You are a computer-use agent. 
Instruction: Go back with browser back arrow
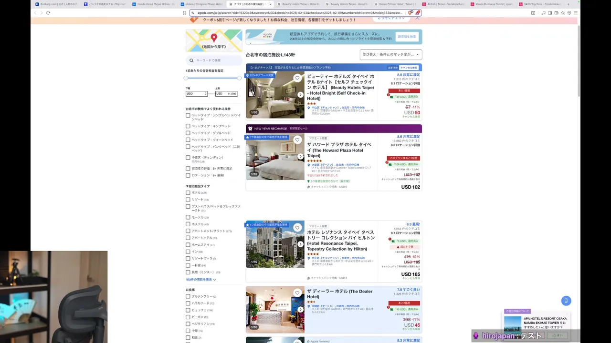click(x=35, y=13)
